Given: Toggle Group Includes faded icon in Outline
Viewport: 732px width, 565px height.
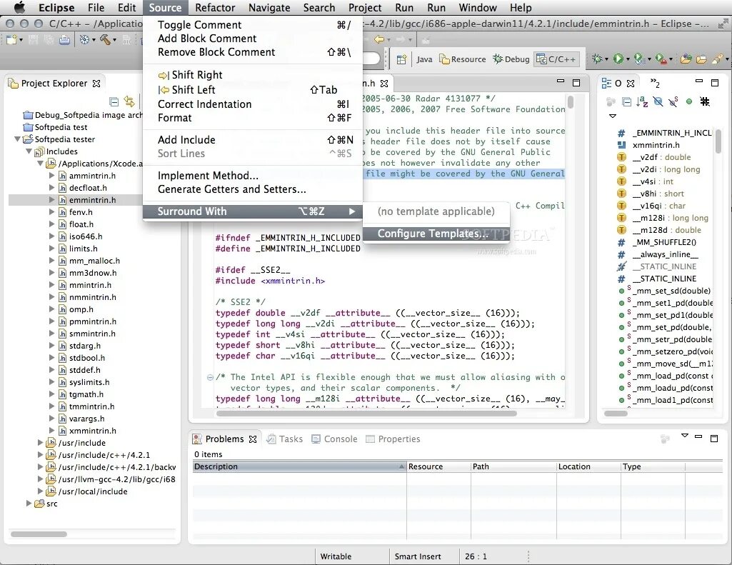Looking at the screenshot, I should pos(611,101).
